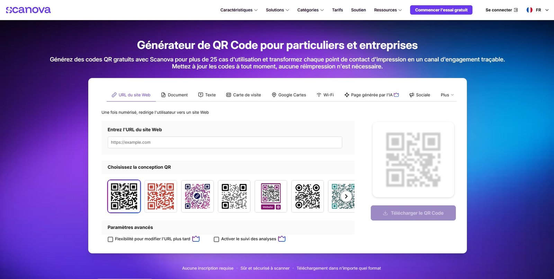Click Téléchargement dans n'importe quel format text
Screen dimensions: 554x279
339,268
